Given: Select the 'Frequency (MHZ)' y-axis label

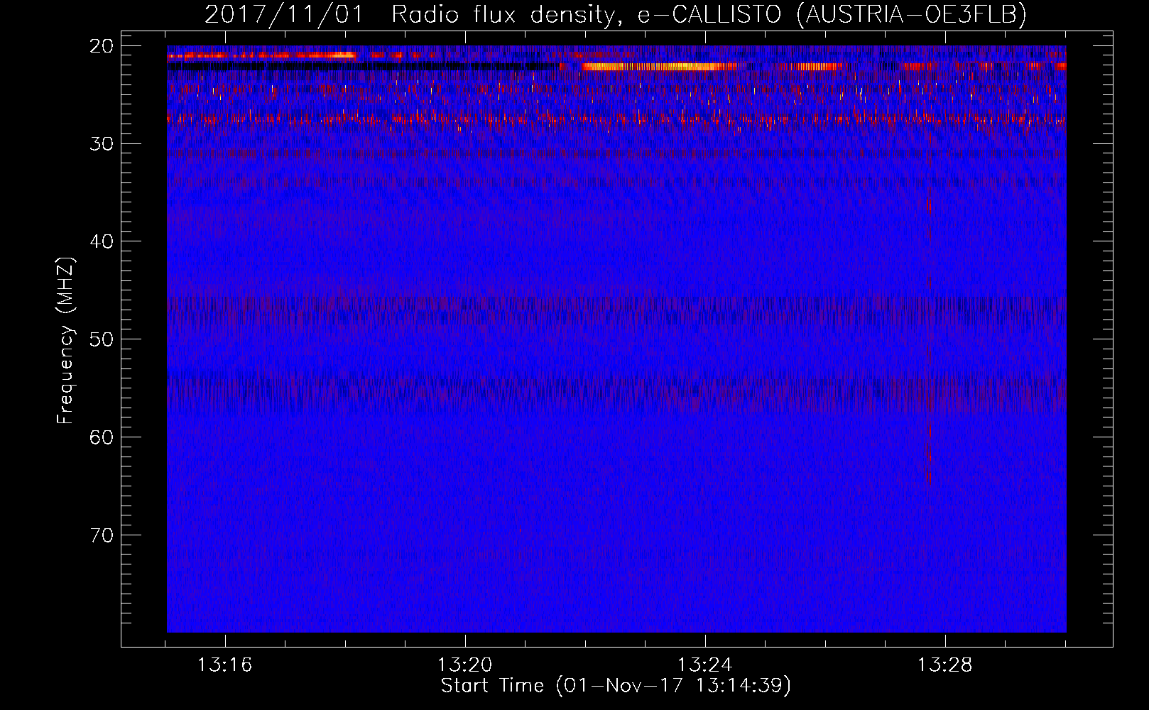Looking at the screenshot, I should coord(65,341).
